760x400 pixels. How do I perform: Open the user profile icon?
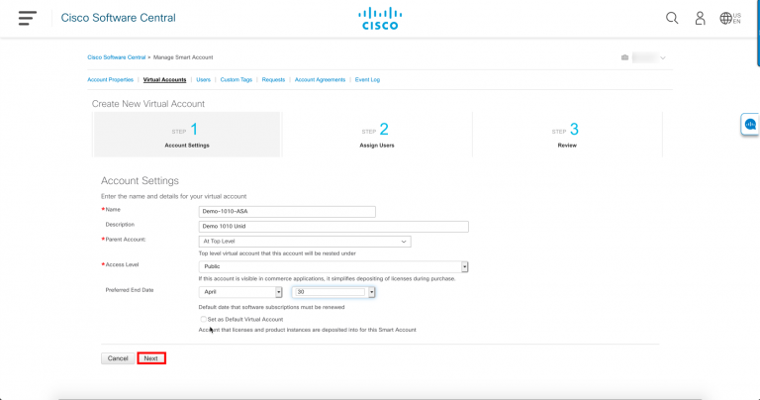pyautogui.click(x=700, y=18)
